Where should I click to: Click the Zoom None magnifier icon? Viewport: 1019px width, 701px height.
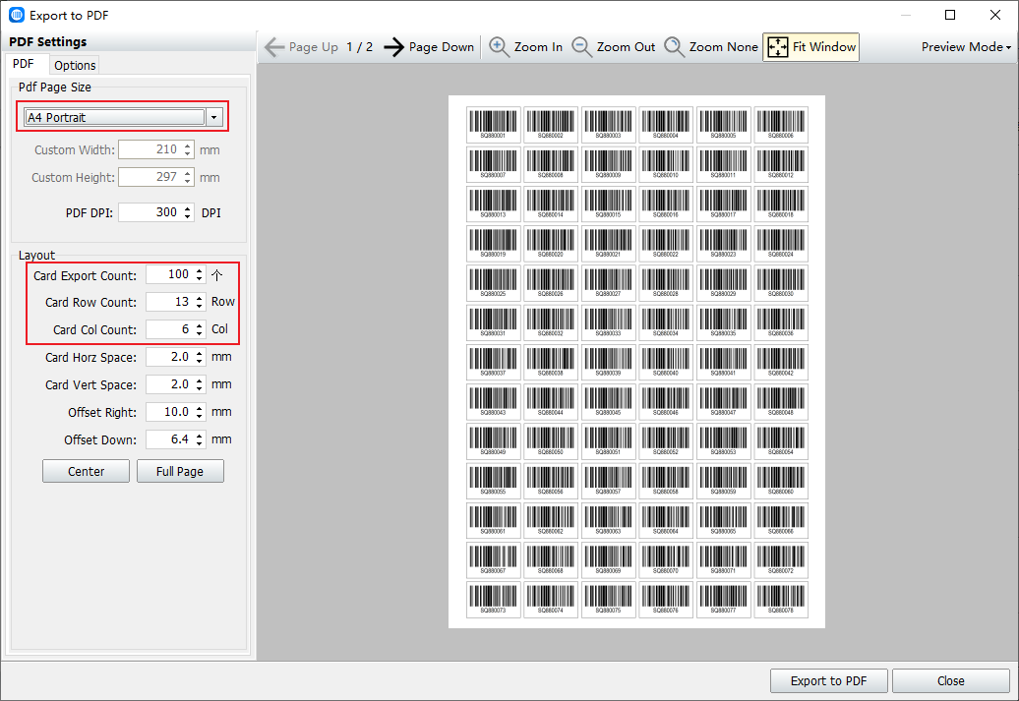(x=674, y=47)
